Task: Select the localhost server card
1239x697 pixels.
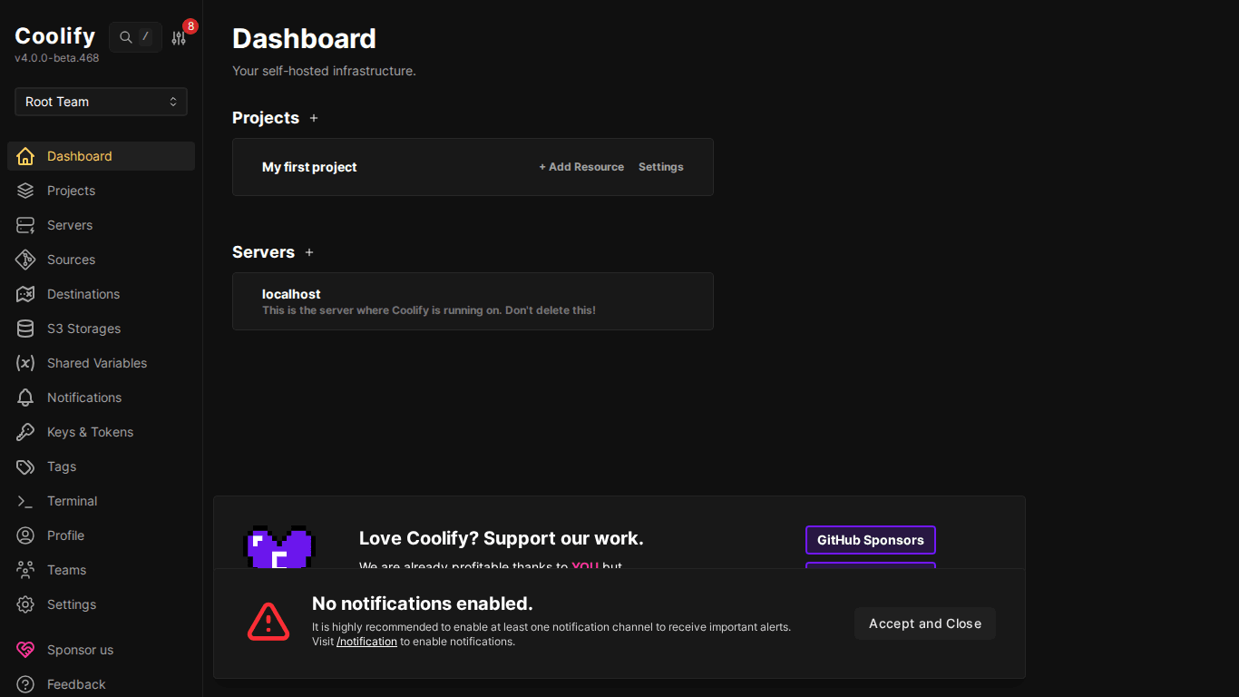Action: (x=473, y=300)
